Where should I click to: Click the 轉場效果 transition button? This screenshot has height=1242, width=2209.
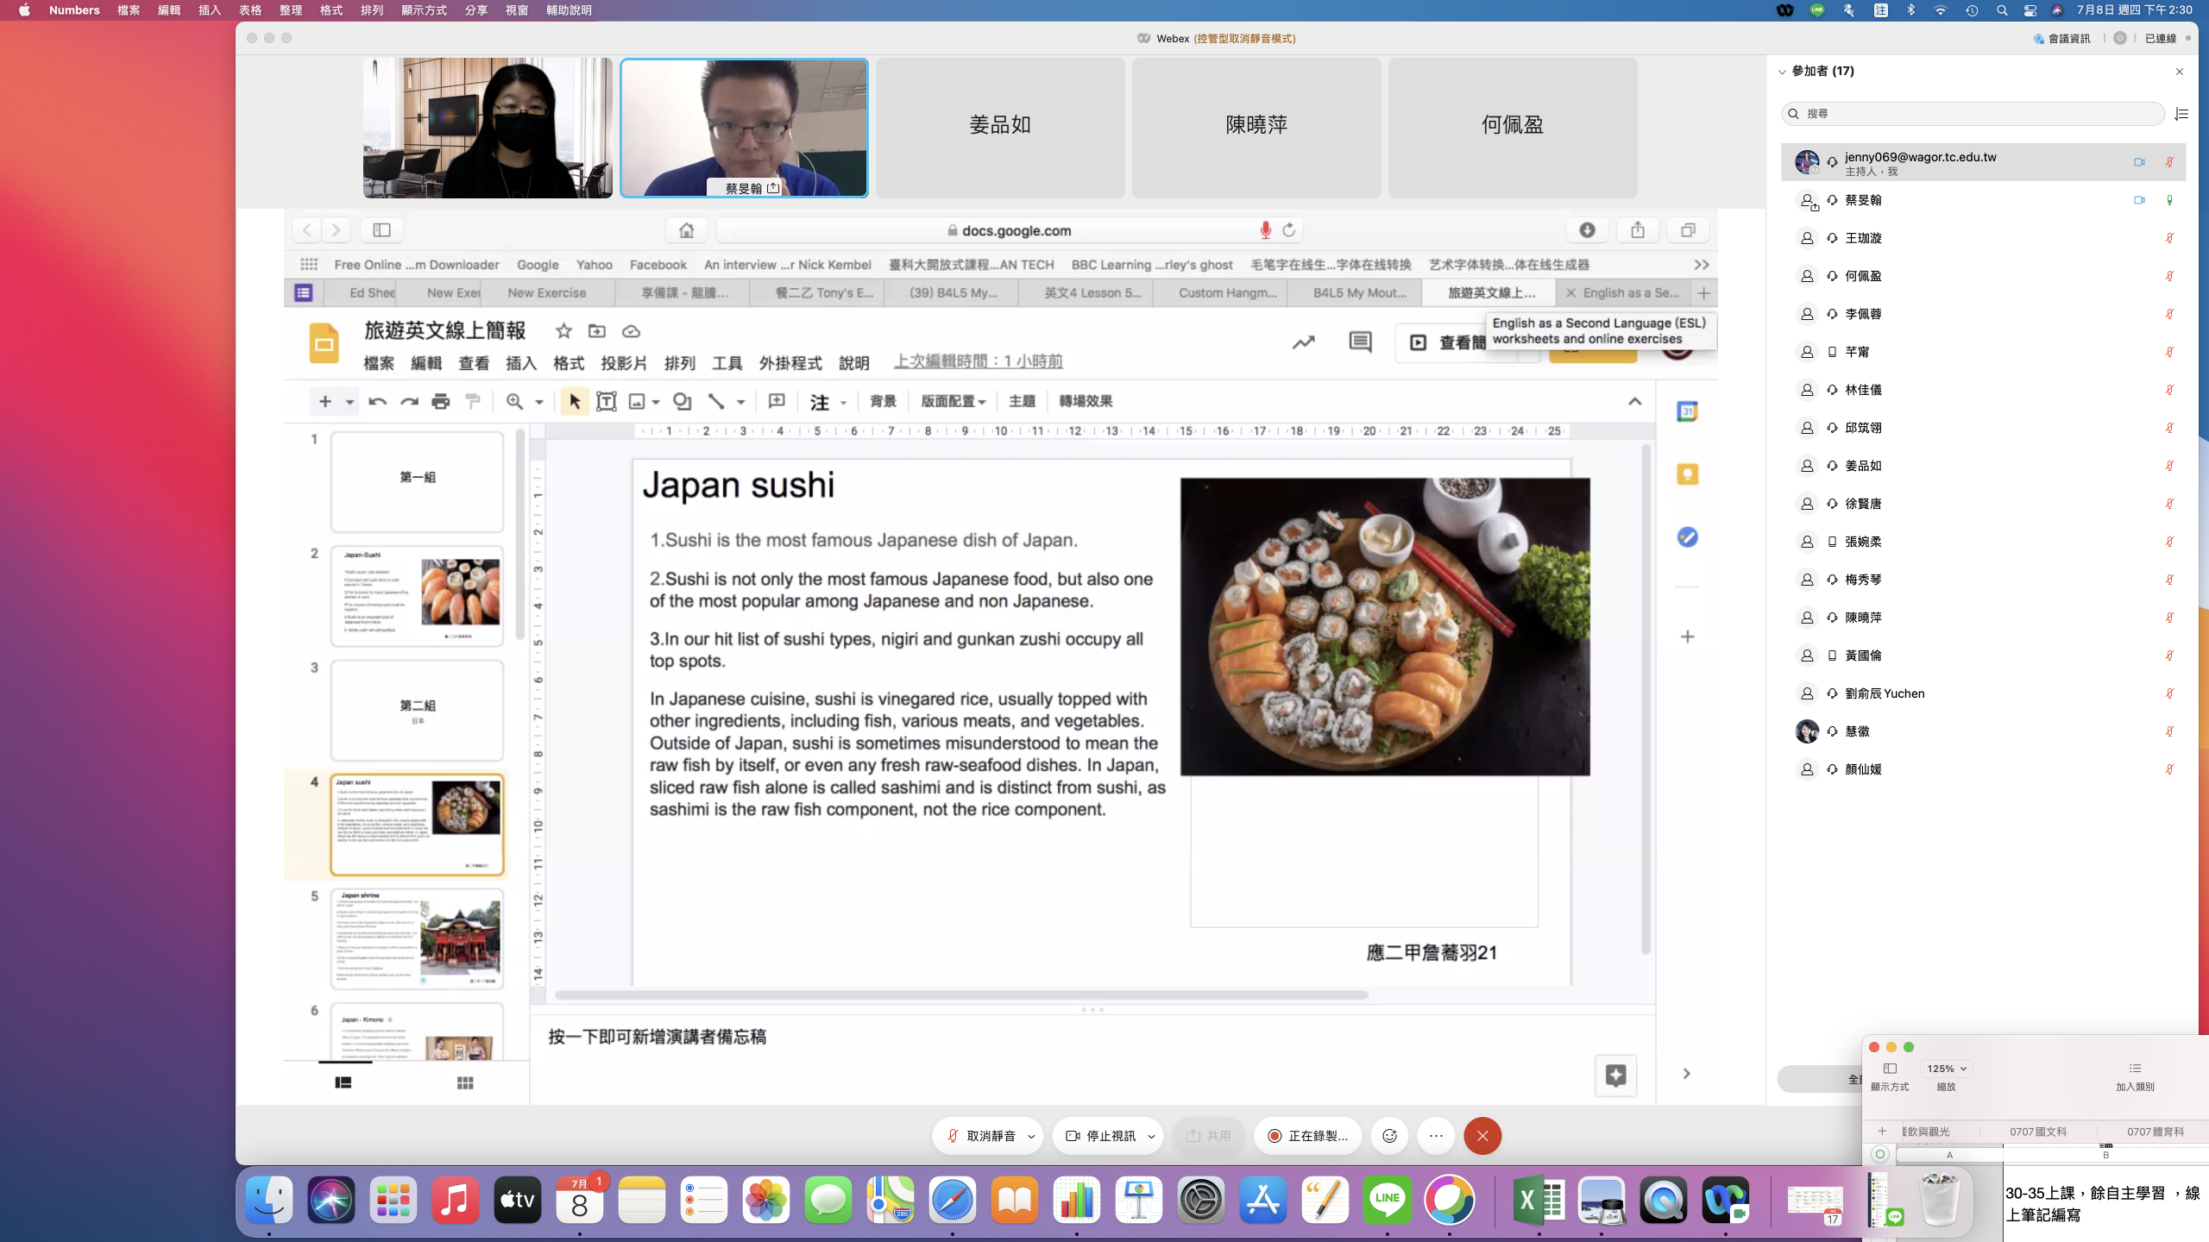(x=1085, y=401)
